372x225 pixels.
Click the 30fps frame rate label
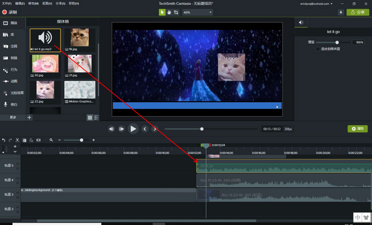288,129
